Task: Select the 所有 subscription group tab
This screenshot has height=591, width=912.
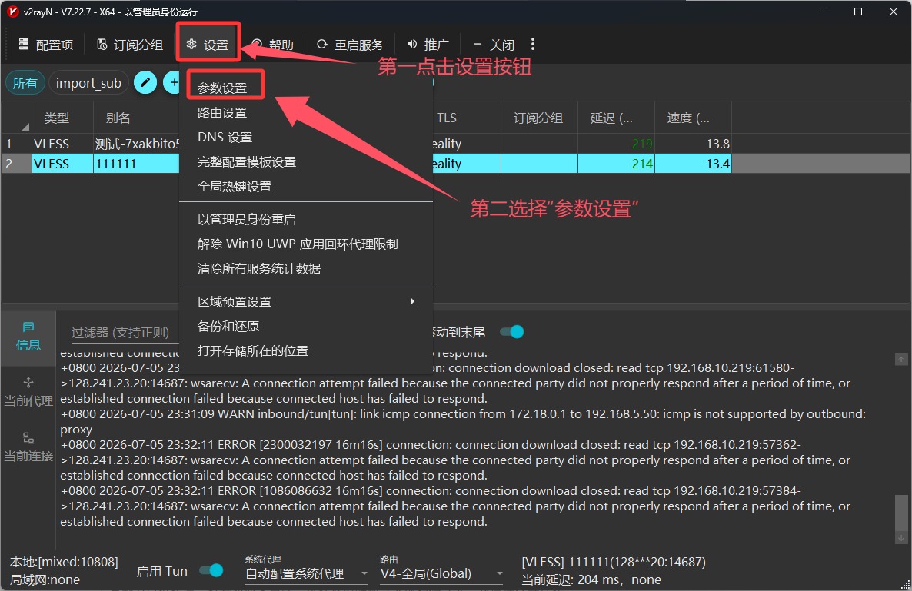Action: coord(25,83)
